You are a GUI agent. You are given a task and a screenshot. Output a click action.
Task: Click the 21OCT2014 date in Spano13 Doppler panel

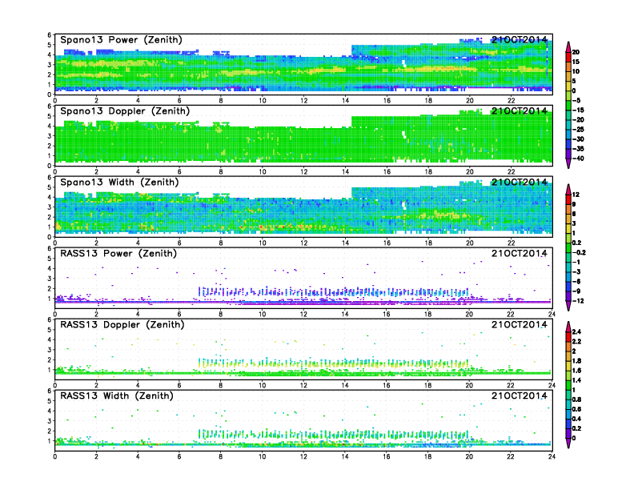point(520,111)
